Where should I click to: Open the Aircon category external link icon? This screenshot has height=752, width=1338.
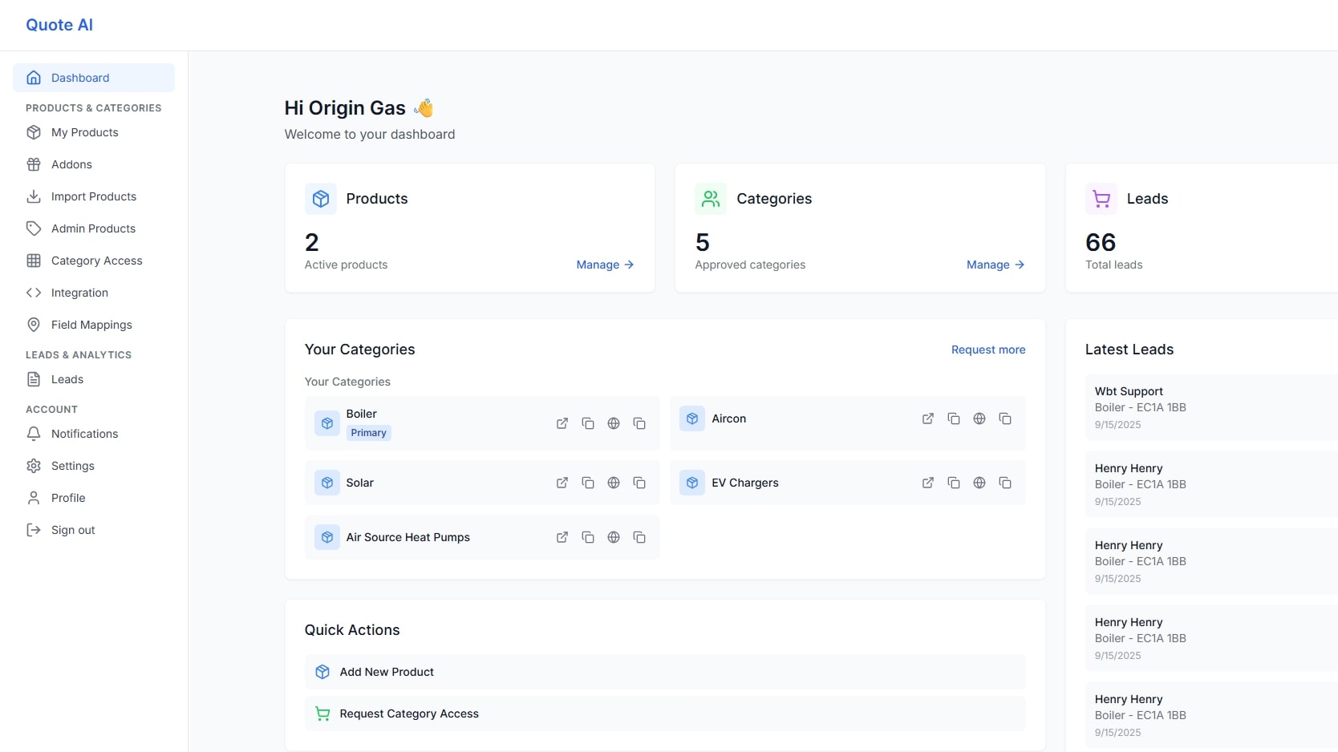pos(928,418)
